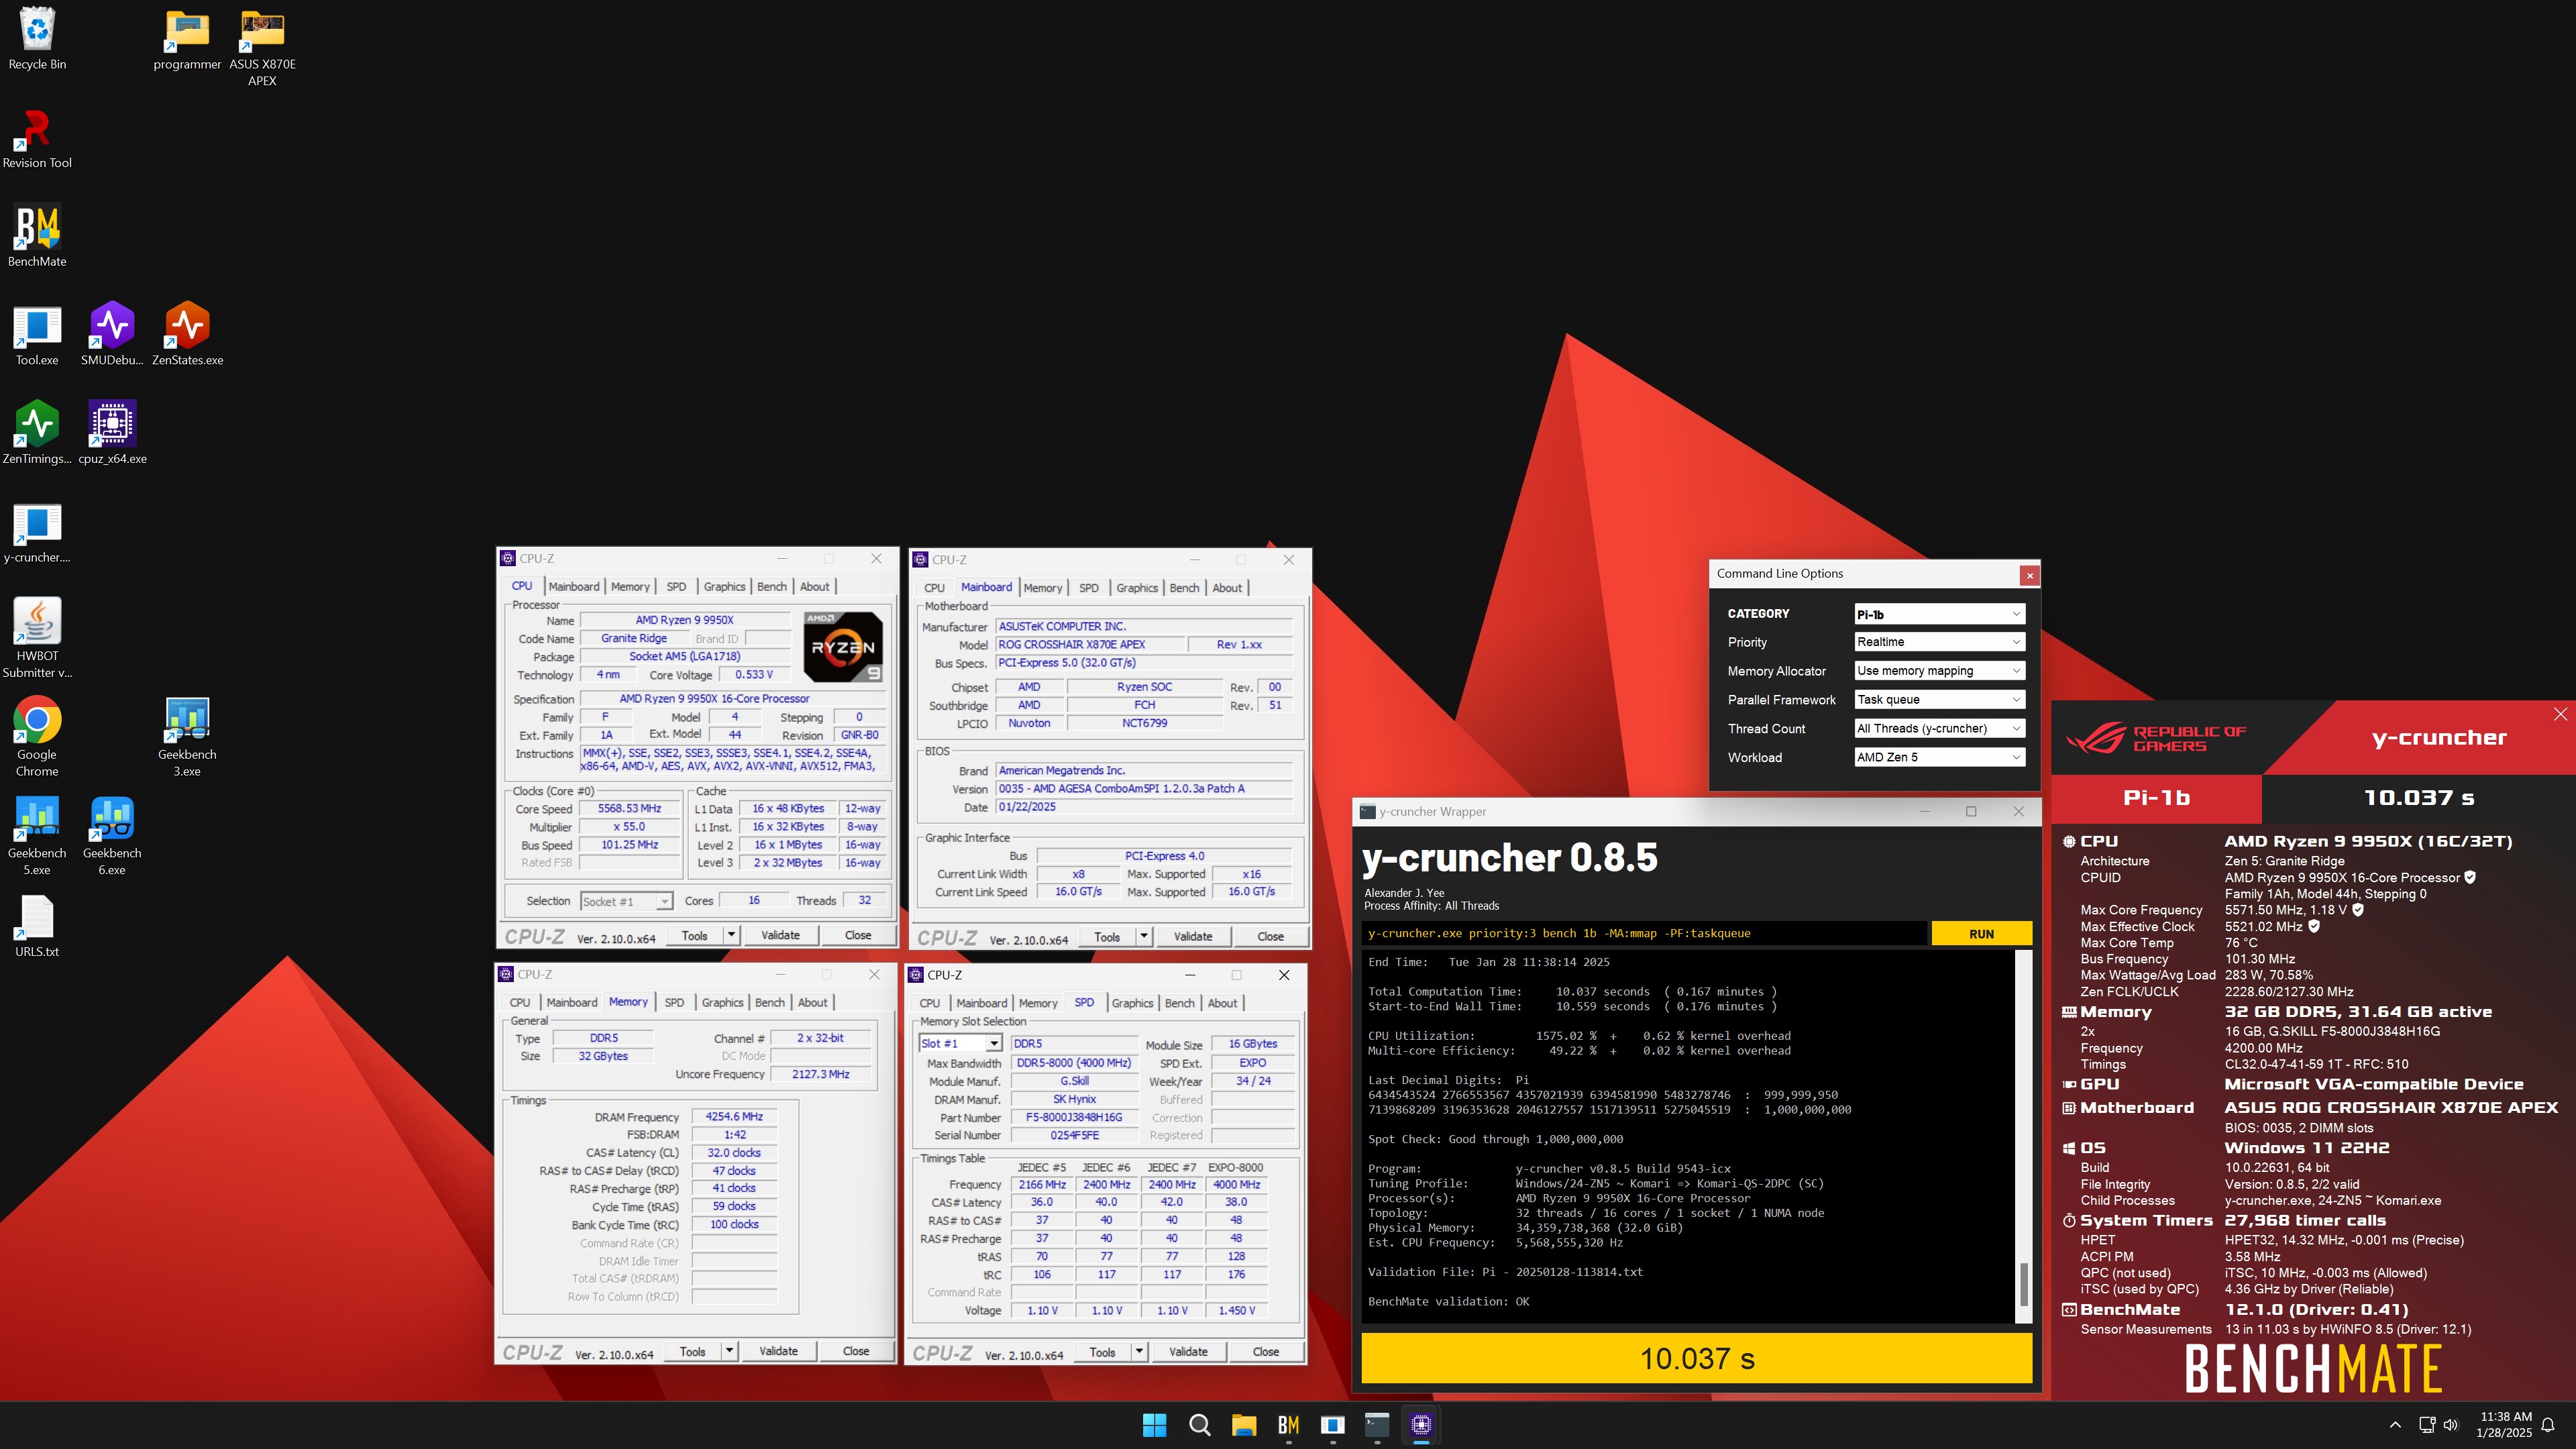Screen dimensions: 2576x1449
Task: Open Priority dropdown set to Realtime
Action: point(1939,642)
